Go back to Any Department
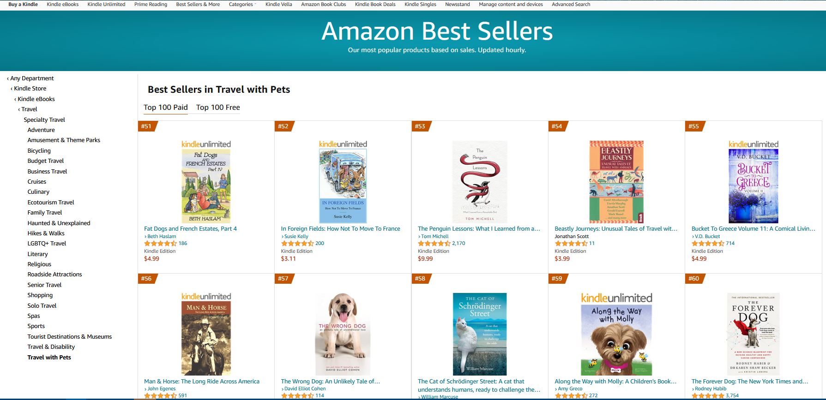The image size is (826, 400). click(x=32, y=78)
